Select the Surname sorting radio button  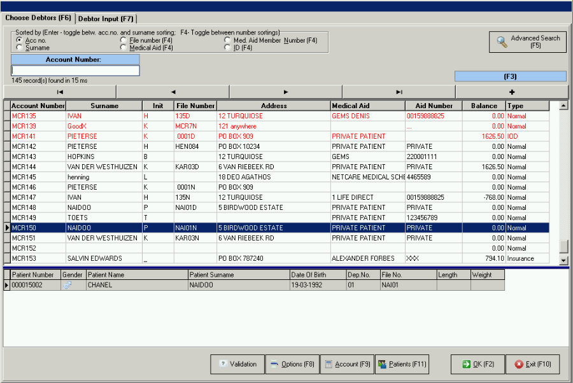[20, 48]
